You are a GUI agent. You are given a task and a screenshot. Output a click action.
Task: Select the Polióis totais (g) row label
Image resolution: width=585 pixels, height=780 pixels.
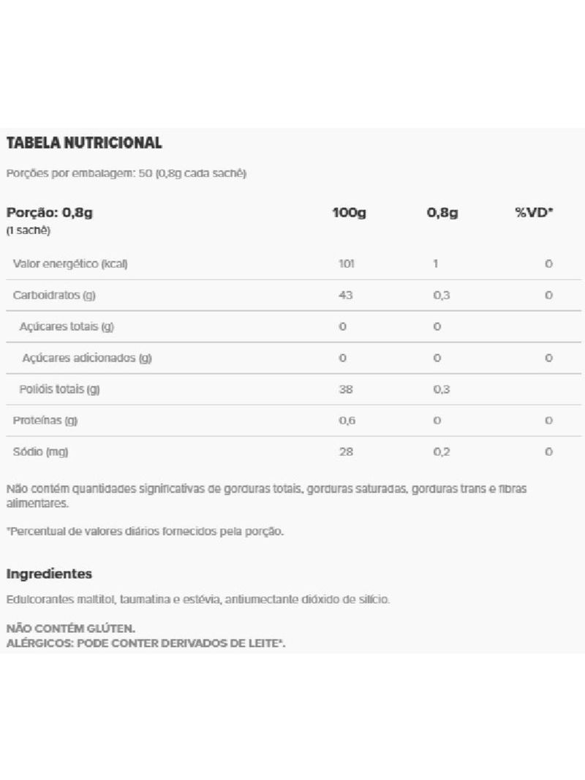59,389
